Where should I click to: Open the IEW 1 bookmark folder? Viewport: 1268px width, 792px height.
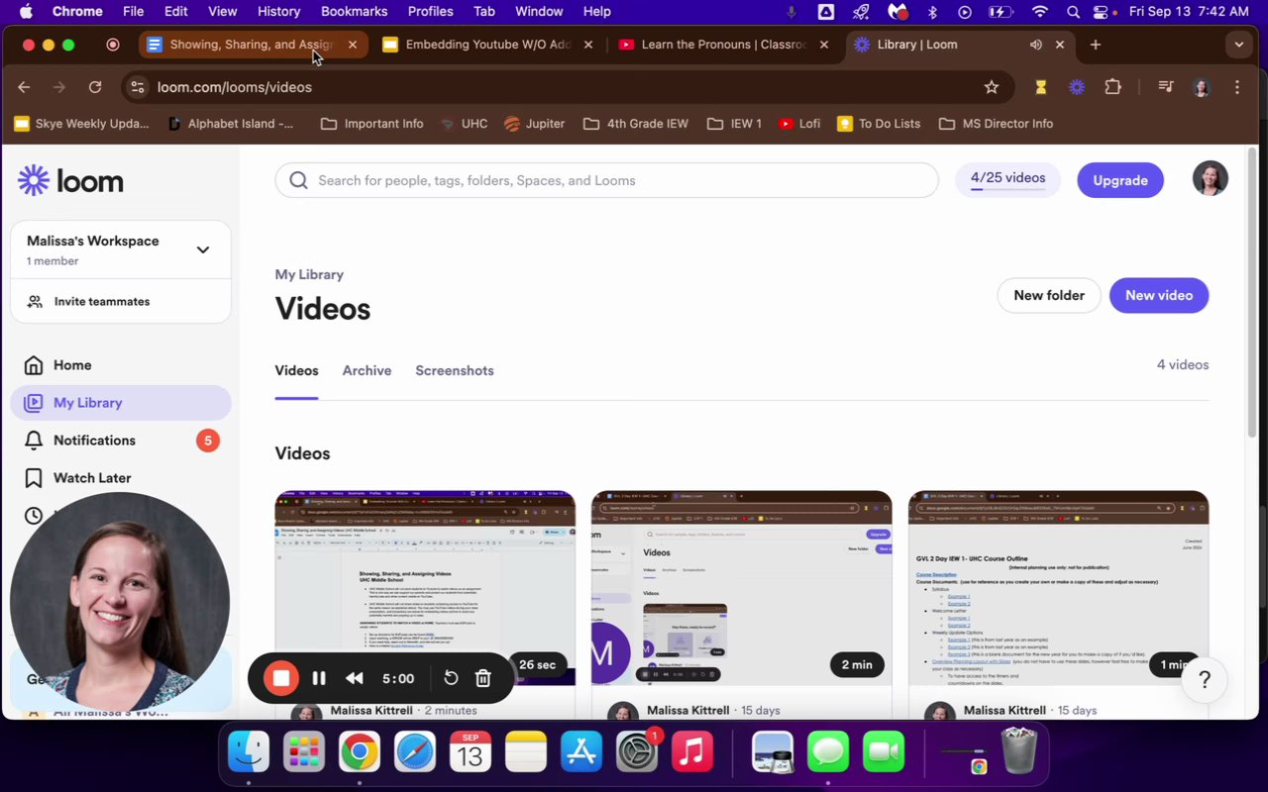(734, 124)
